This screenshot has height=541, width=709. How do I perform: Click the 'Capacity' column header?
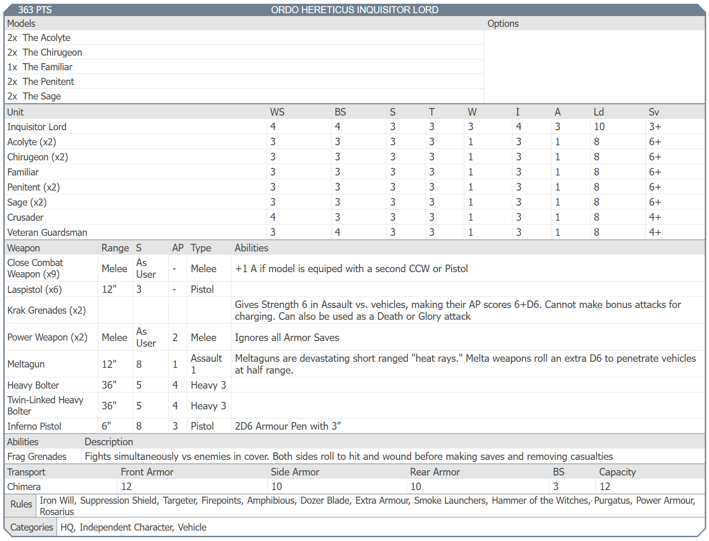pyautogui.click(x=618, y=472)
